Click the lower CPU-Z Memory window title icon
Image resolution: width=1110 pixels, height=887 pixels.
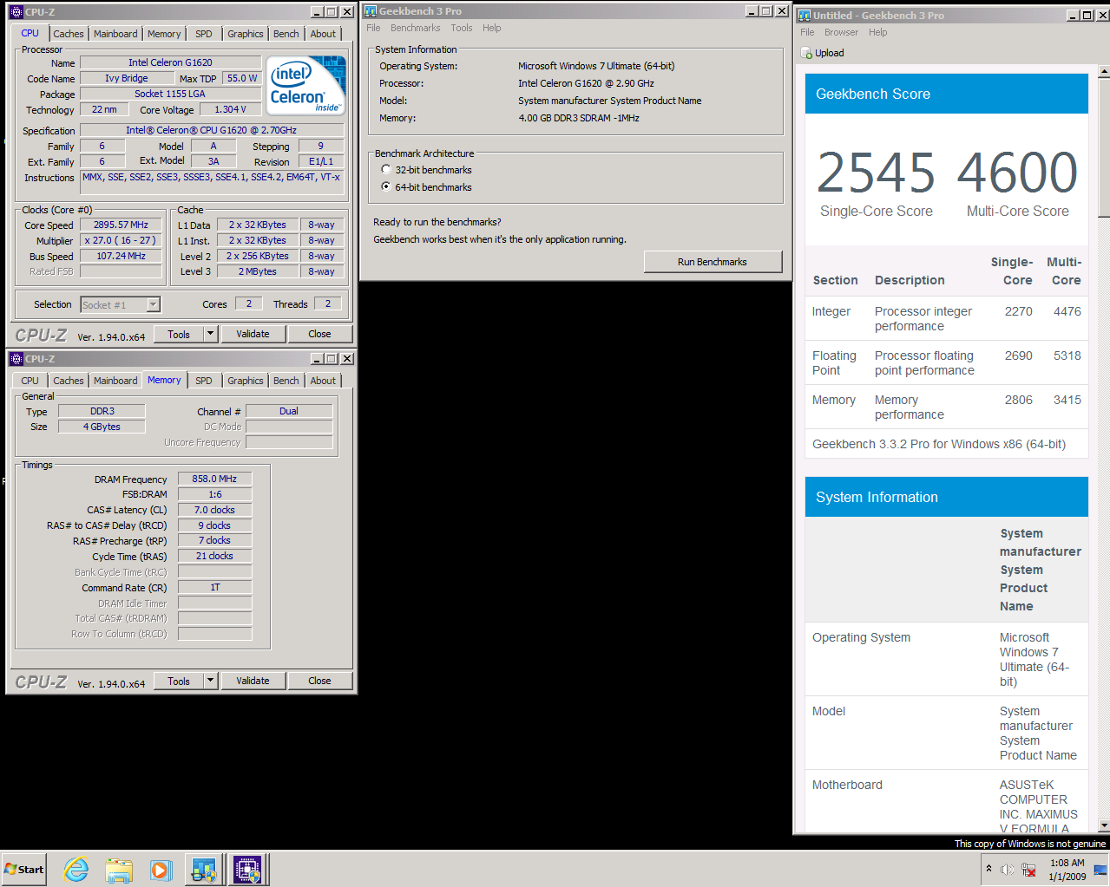click(16, 359)
